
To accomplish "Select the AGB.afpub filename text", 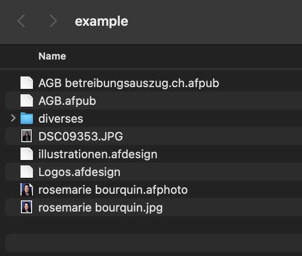I will (67, 101).
